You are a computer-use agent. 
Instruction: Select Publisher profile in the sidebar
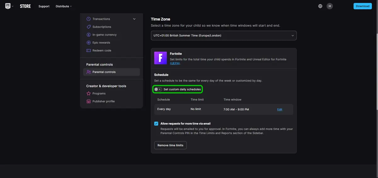pyautogui.click(x=104, y=101)
